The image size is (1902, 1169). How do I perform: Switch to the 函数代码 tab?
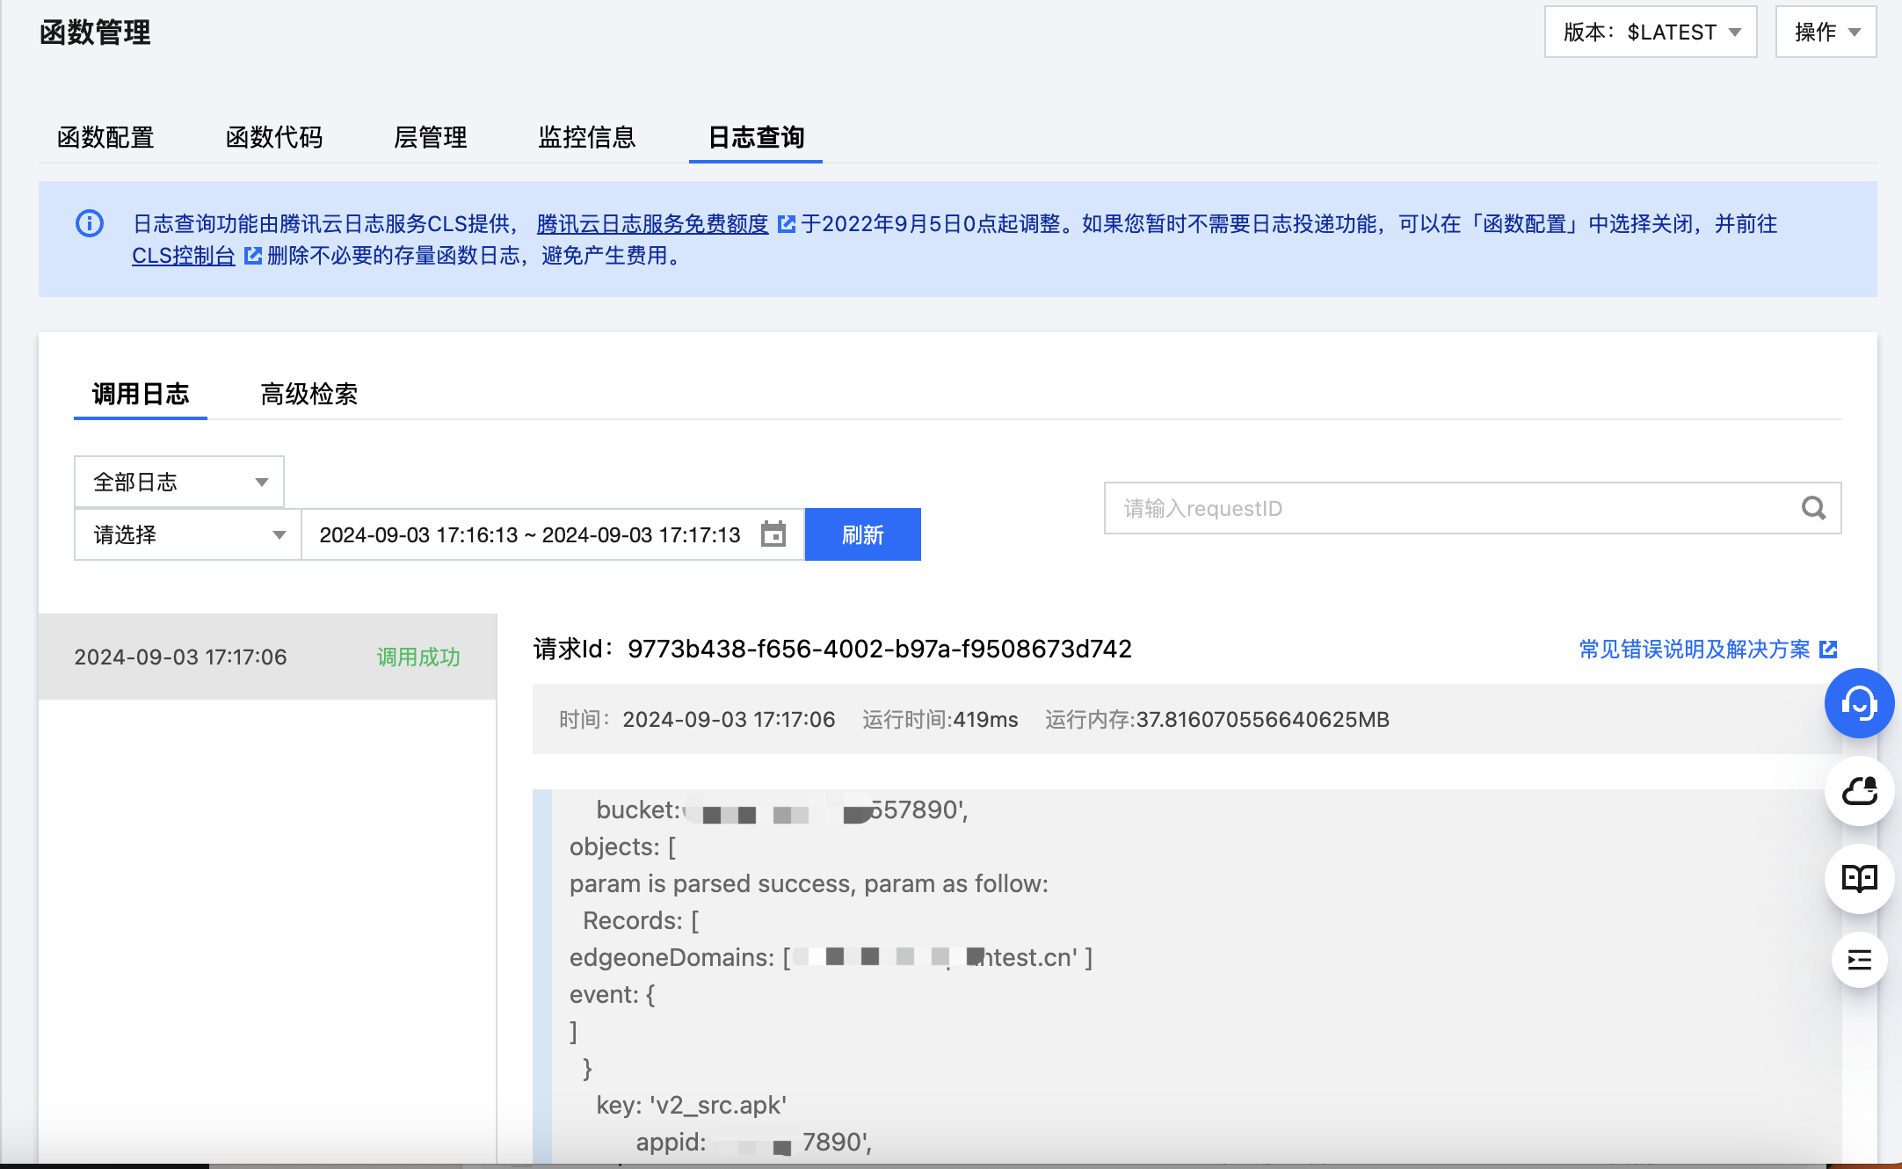pyautogui.click(x=274, y=137)
